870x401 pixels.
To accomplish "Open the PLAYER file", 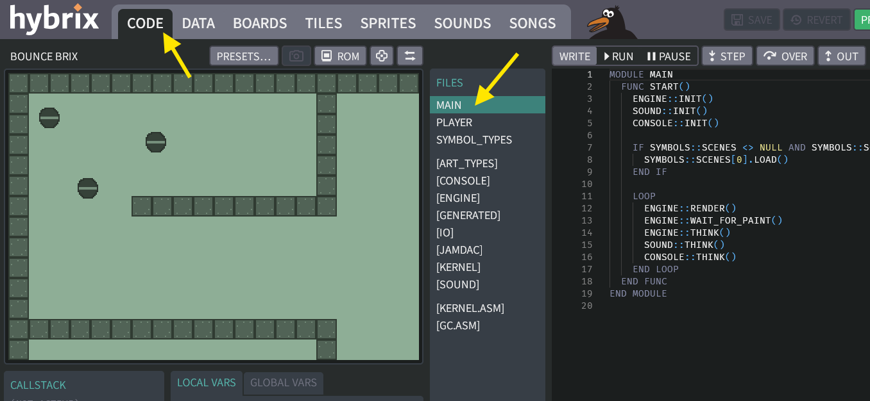I will point(454,122).
